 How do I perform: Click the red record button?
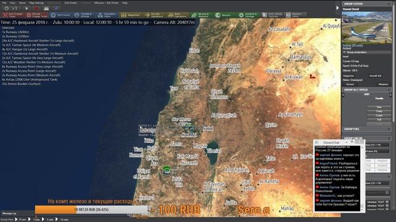click(36, 8)
